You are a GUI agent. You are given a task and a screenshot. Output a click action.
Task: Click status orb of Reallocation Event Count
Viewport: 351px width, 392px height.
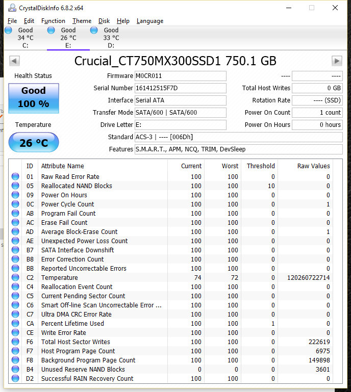(x=15, y=286)
